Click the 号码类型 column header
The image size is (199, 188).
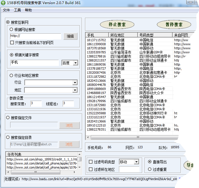[x=155, y=35]
